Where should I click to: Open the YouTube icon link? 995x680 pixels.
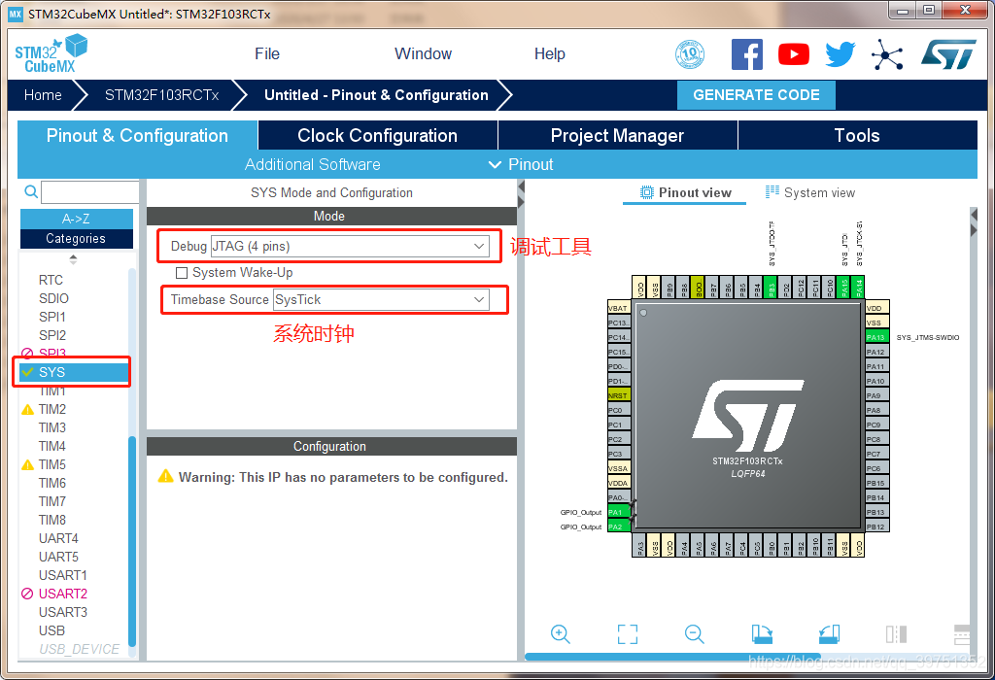[x=794, y=54]
